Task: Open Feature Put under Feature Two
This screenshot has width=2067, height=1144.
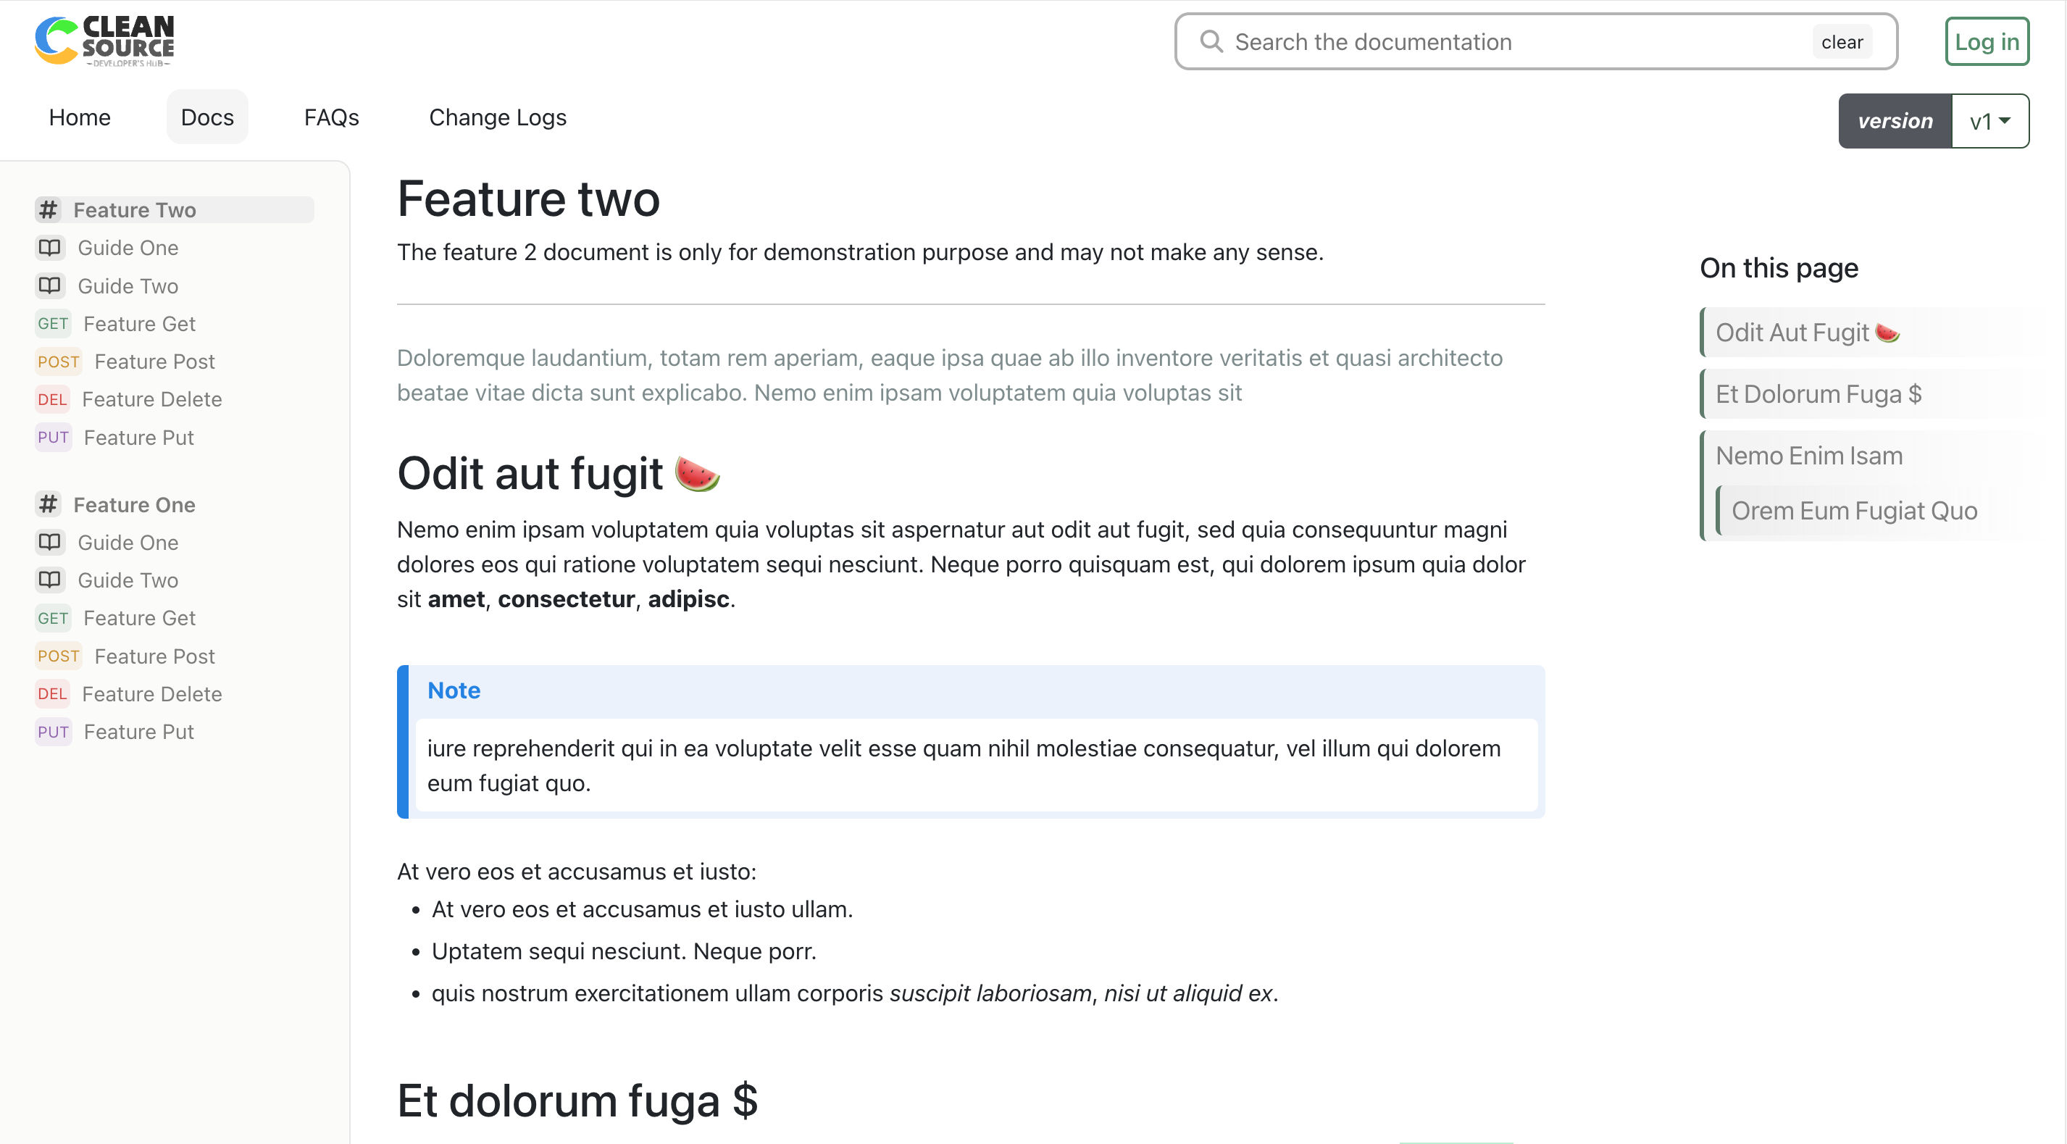Action: point(139,438)
